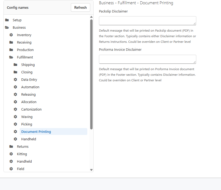Select the Cartonization config item
The width and height of the screenshot is (221, 190).
click(x=31, y=109)
